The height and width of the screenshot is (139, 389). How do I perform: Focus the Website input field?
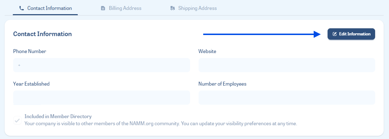click(x=287, y=65)
